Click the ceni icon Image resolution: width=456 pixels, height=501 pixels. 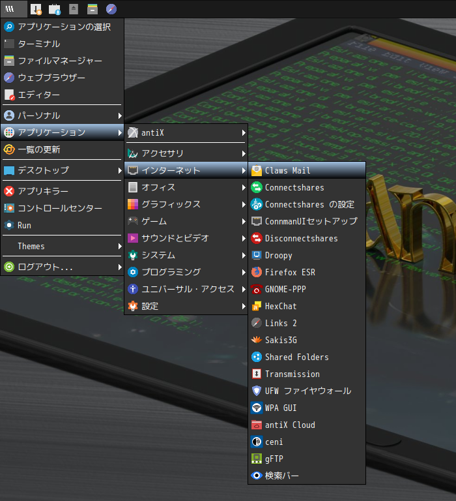point(257,442)
